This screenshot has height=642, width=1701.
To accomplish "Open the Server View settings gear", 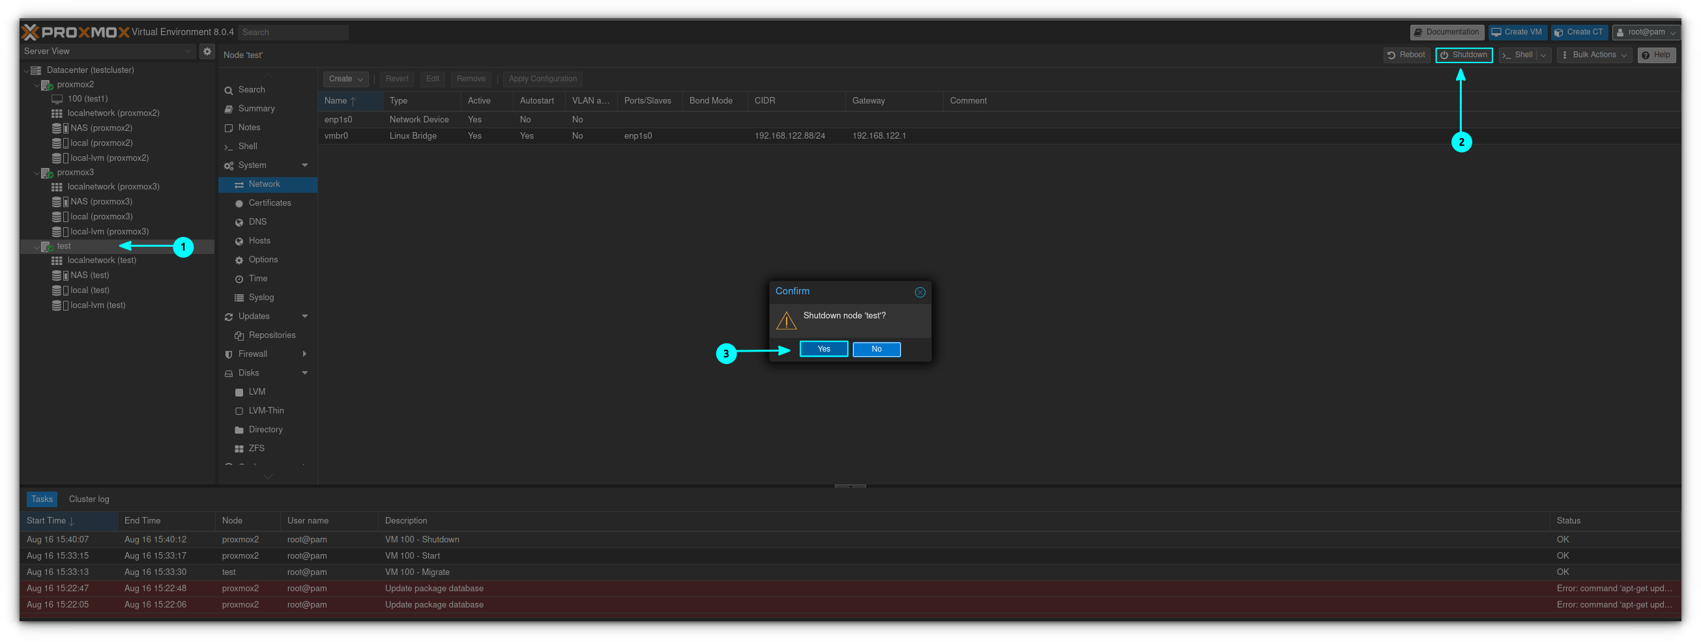I will tap(207, 51).
